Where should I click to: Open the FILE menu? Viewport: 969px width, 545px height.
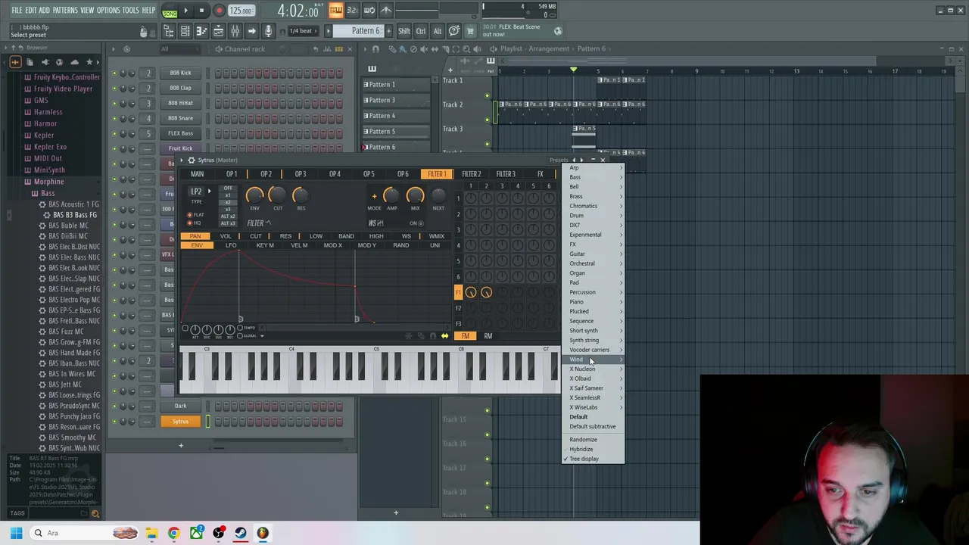[17, 11]
